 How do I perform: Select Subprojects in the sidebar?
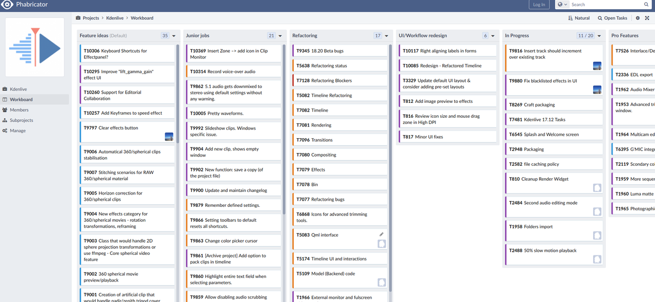point(35,120)
